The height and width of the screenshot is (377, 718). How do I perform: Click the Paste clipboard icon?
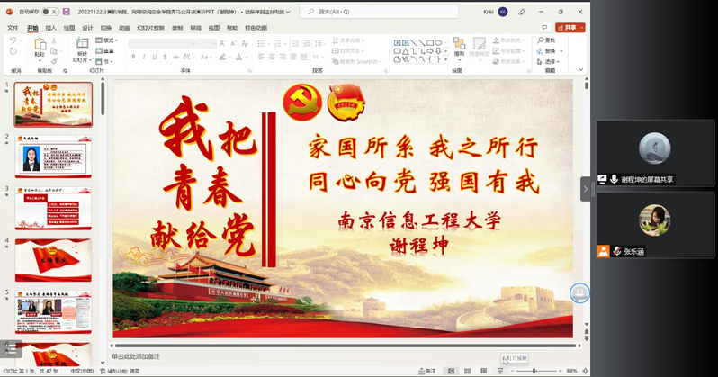click(x=40, y=45)
